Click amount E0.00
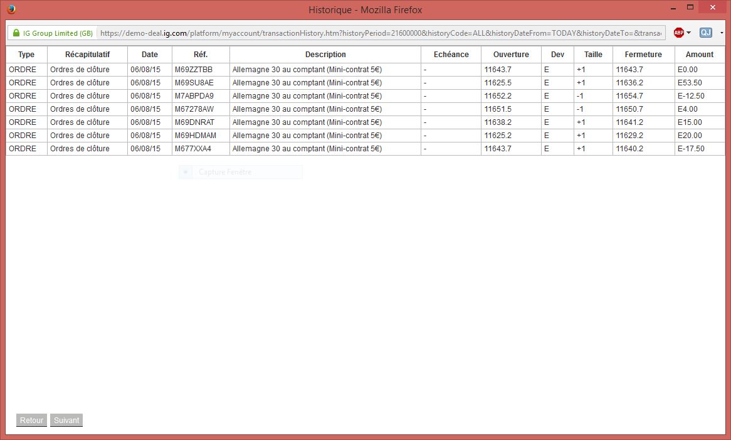731x440 pixels. [688, 70]
